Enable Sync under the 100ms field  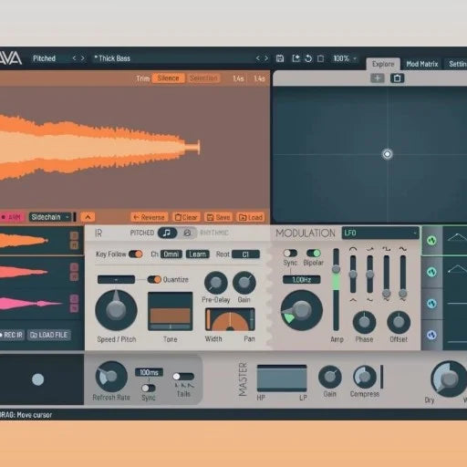point(149,389)
